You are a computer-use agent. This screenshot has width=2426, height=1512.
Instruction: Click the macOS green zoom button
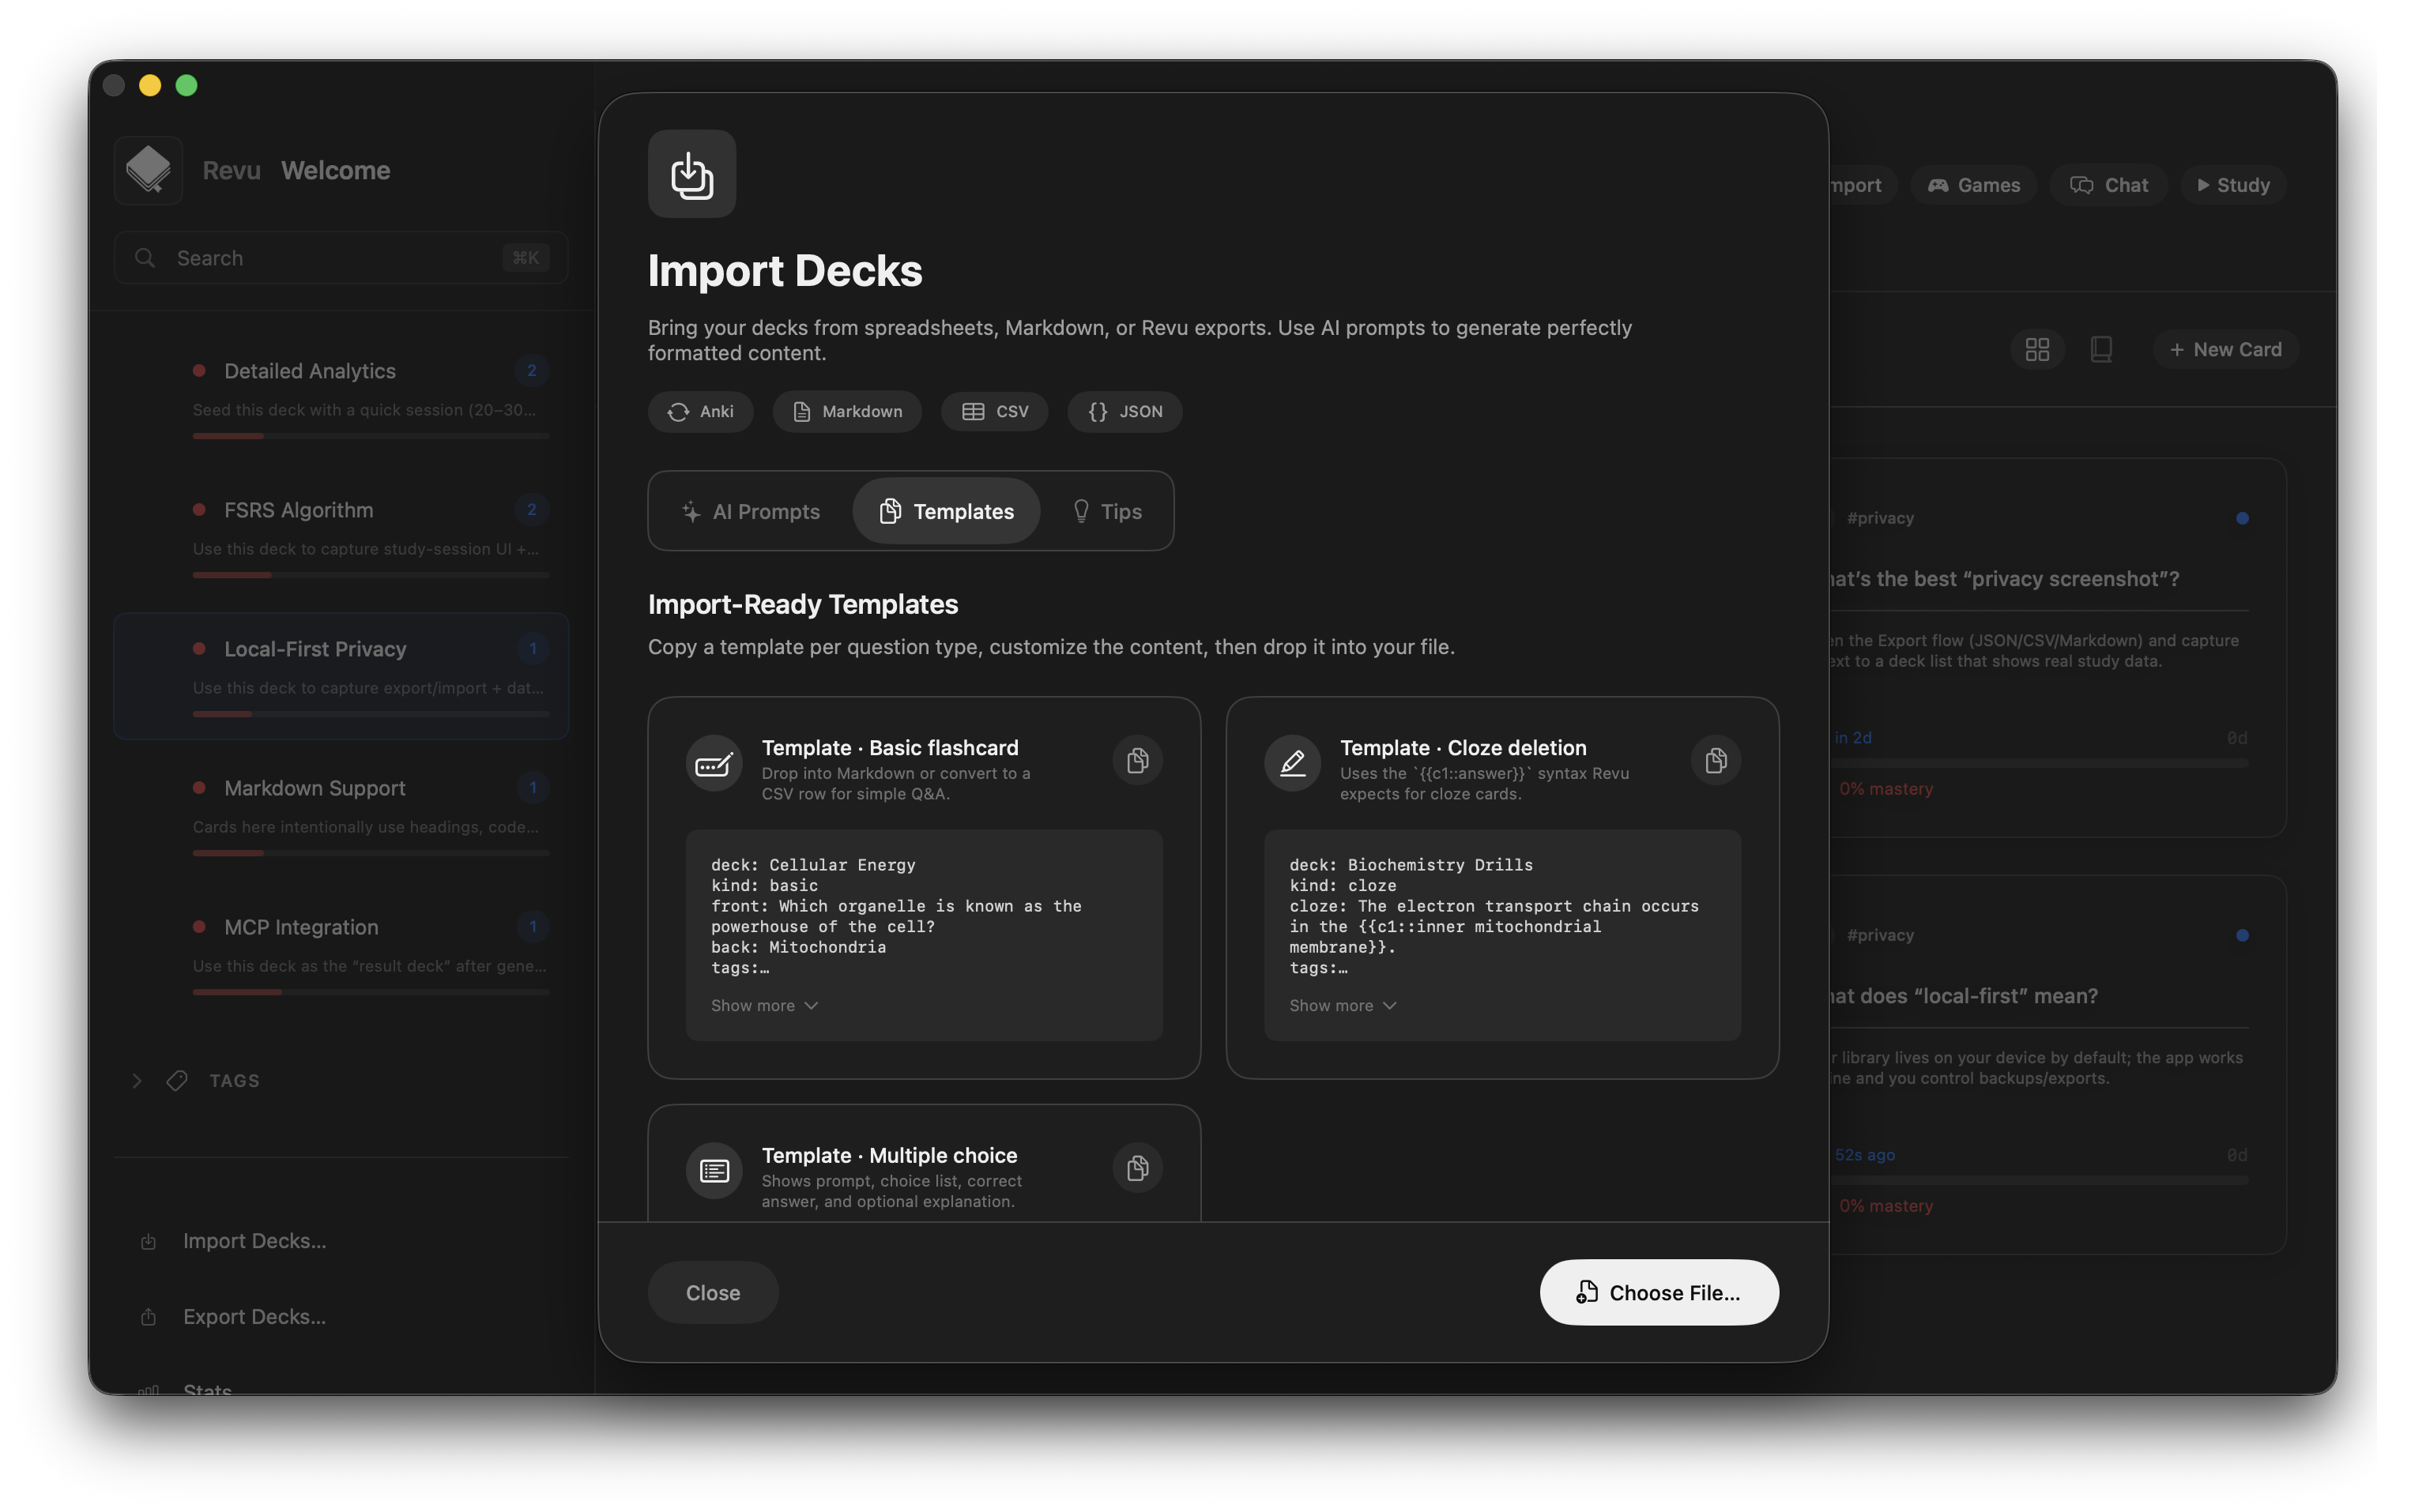point(187,86)
